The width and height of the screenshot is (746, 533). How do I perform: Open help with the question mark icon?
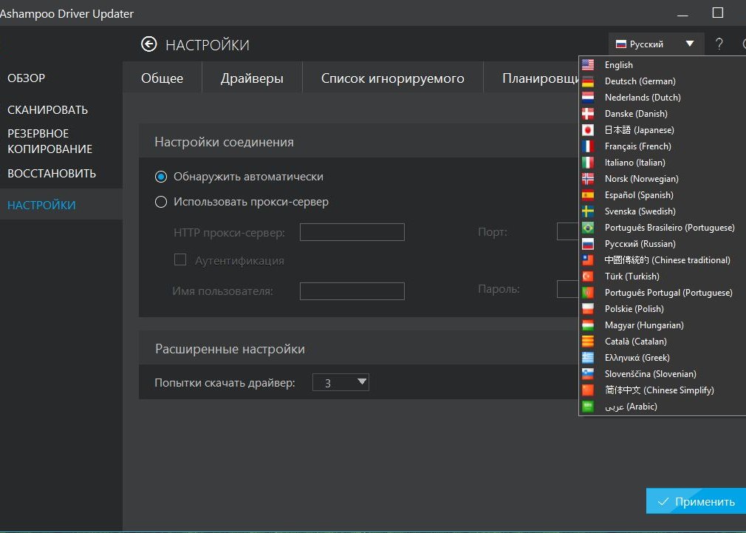point(719,44)
